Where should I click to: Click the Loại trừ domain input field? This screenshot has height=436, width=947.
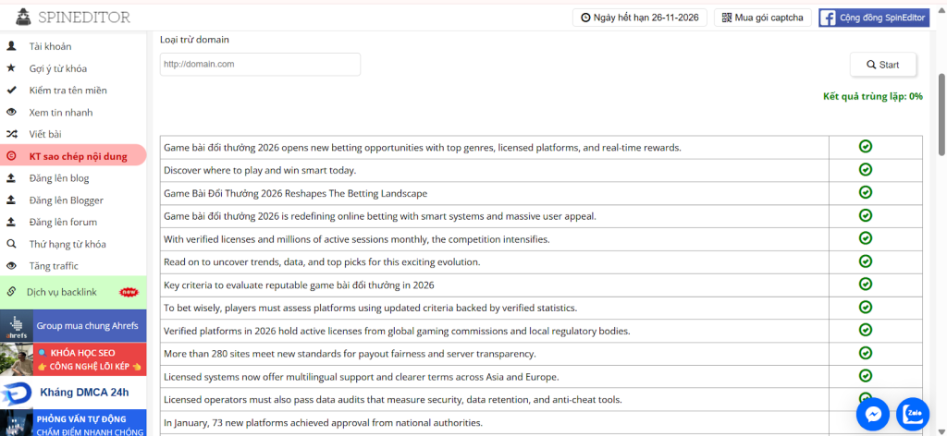[x=260, y=65]
